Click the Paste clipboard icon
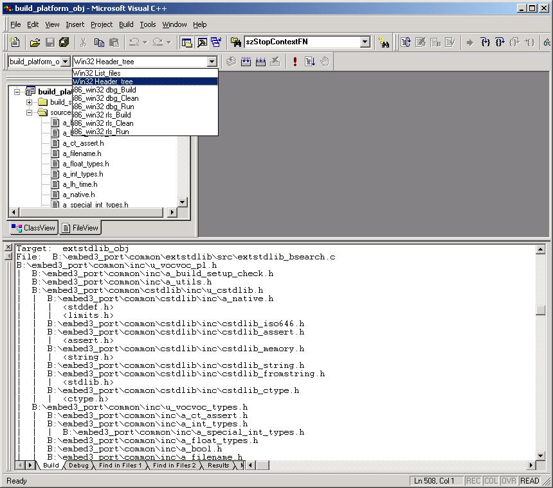Image resolution: width=553 pixels, height=488 pixels. click(114, 42)
